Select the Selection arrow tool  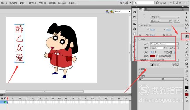(x=186, y=13)
